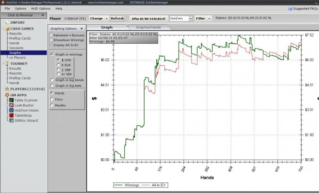This screenshot has width=319, height=193.
Task: Collapse the Cash Games tree node
Action: (x=3, y=28)
